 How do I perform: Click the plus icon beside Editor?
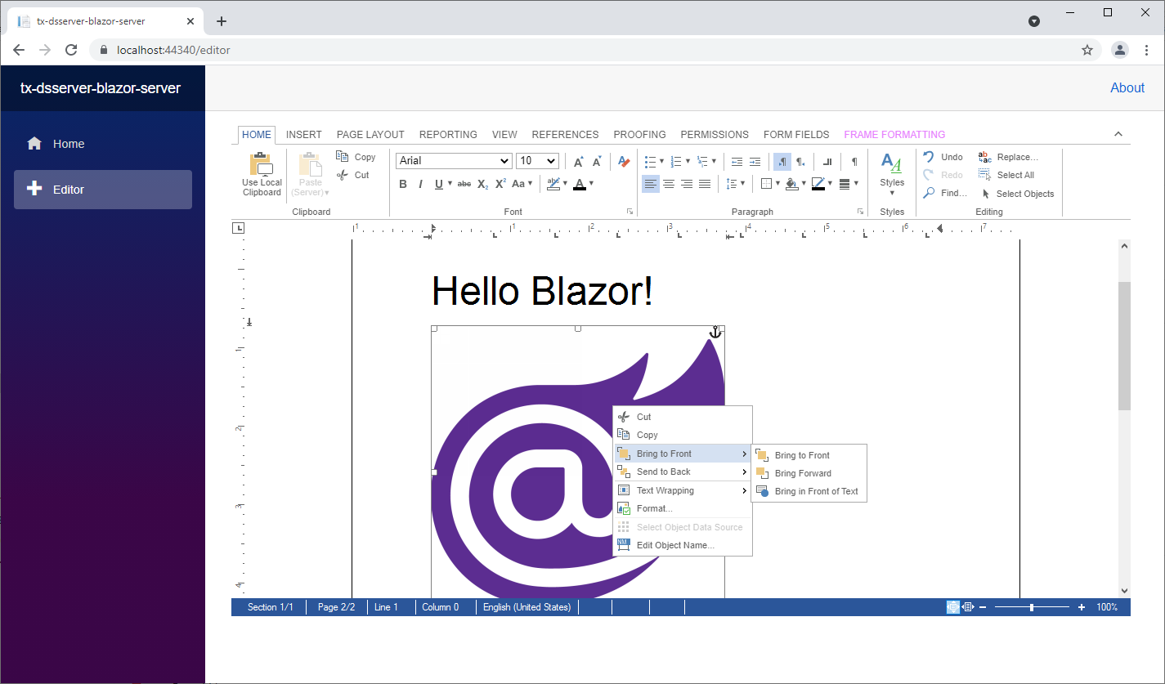[x=34, y=189]
